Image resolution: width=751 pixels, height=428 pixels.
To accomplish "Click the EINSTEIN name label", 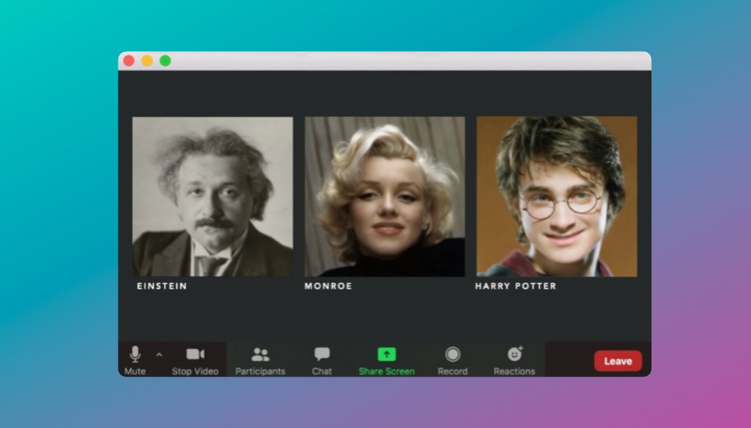I will point(162,286).
